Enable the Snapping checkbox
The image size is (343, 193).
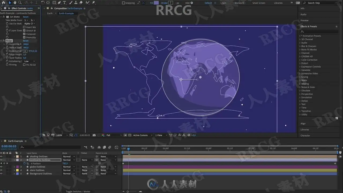[123, 3]
